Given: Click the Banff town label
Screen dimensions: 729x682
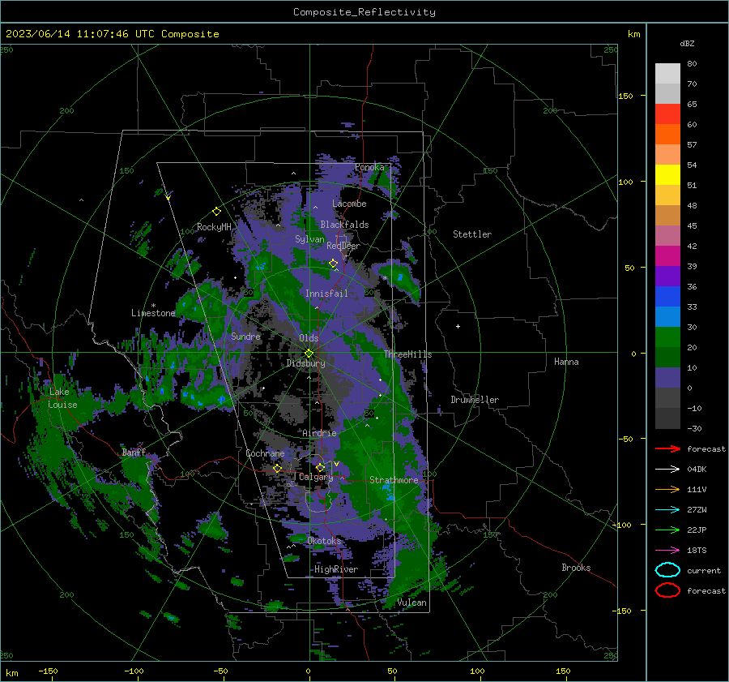Looking at the screenshot, I should coord(134,452).
